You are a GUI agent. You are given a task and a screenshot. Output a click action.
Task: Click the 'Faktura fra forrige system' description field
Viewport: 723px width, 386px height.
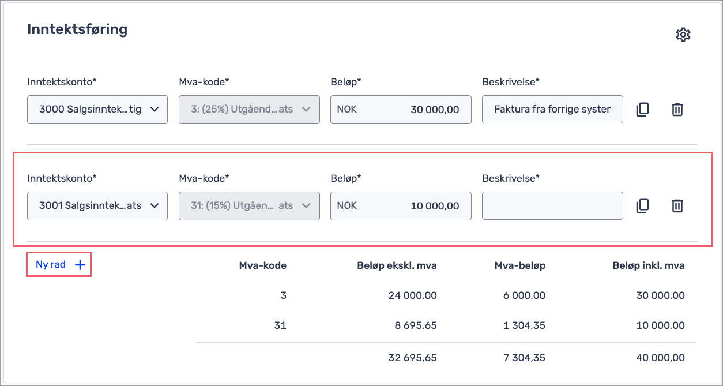tap(552, 109)
